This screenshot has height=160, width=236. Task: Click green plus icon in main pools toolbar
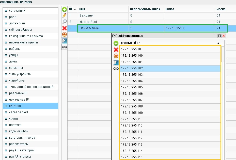(x=65, y=10)
